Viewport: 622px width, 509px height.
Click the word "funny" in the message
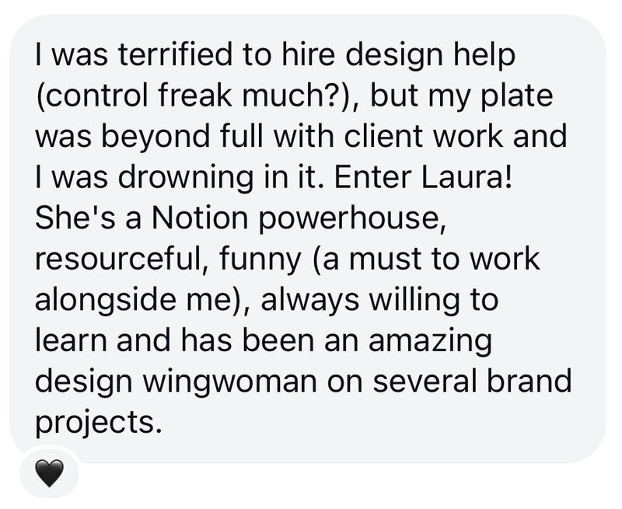260,260
